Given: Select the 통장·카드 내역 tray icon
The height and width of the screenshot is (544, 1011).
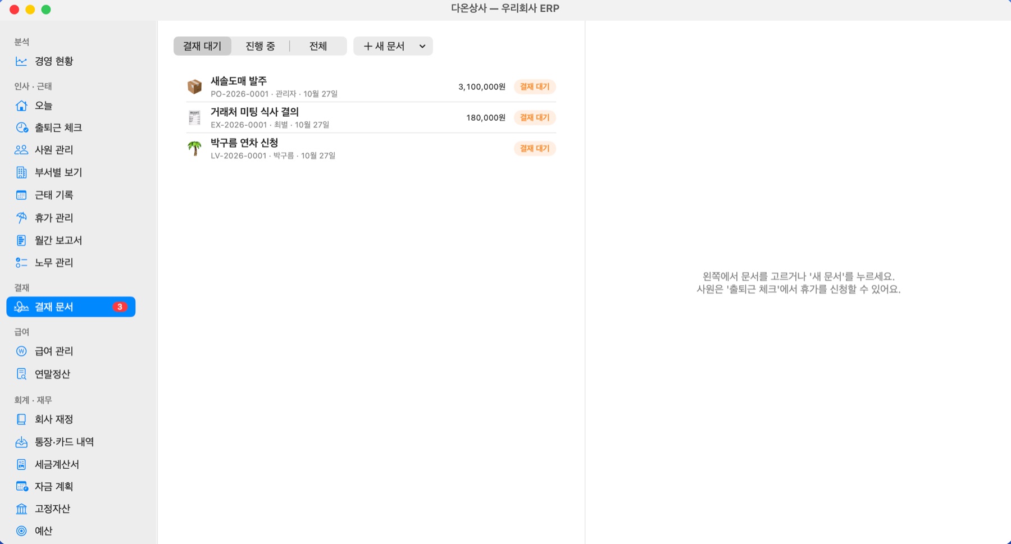Looking at the screenshot, I should [21, 442].
